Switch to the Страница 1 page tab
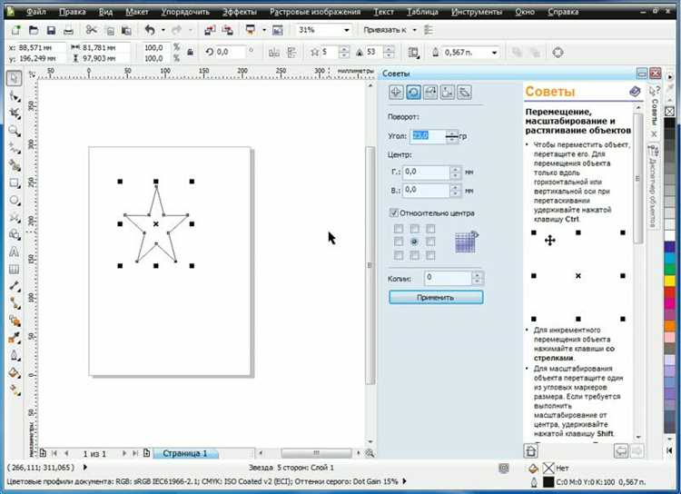The height and width of the screenshot is (494, 681). (x=185, y=453)
